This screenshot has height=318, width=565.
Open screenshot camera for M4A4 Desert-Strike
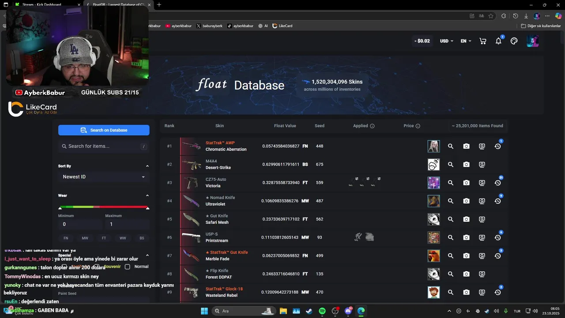(466, 164)
